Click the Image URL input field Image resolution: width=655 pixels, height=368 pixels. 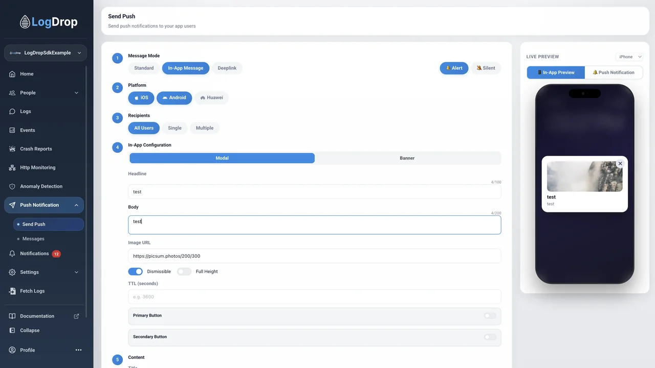pos(314,256)
